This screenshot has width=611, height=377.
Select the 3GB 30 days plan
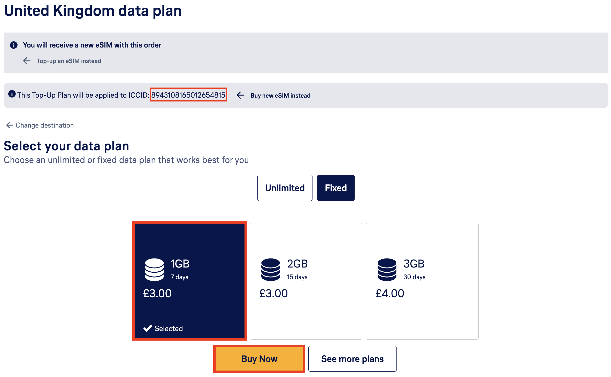coord(422,281)
